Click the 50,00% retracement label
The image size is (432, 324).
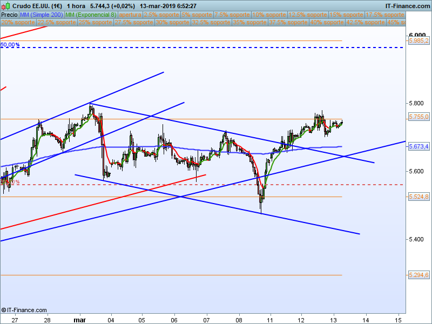(10, 45)
